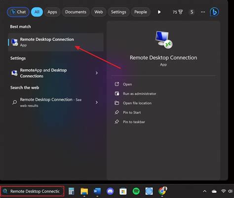This screenshot has width=234, height=198.
Task: Switch to the Settings filter
Action: pyautogui.click(x=118, y=12)
